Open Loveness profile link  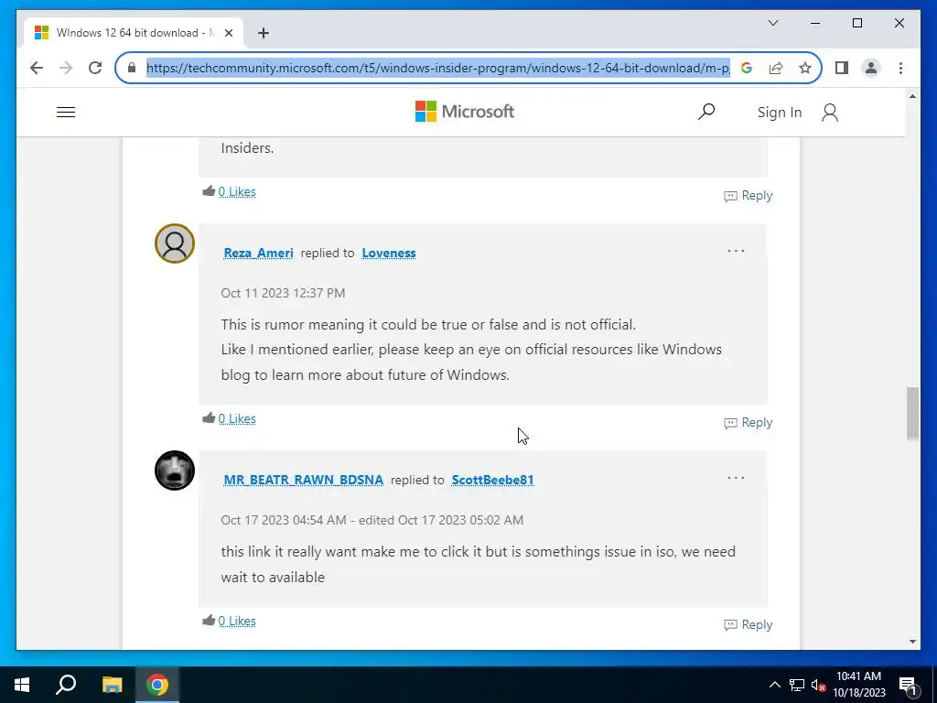pyautogui.click(x=388, y=253)
